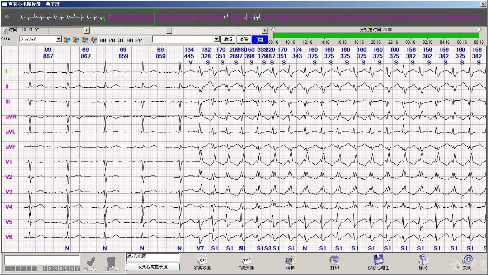Open T波变异 (TWA) analysis
The height and width of the screenshot is (275, 488).
[247, 262]
